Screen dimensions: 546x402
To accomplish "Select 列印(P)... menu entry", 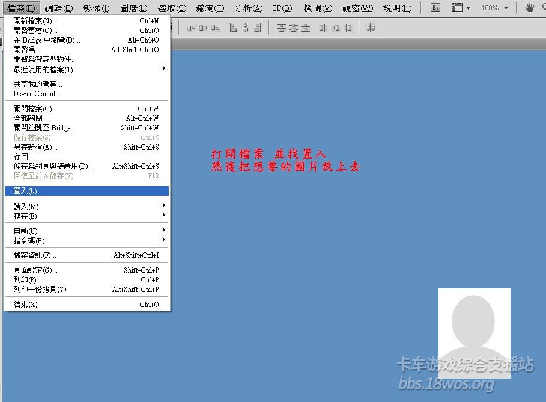I will tap(86, 280).
